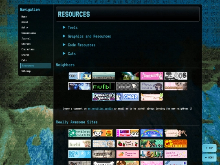Open the blue CMAR neighbor badge
Screen dimensions: 220x165
coord(128,97)
